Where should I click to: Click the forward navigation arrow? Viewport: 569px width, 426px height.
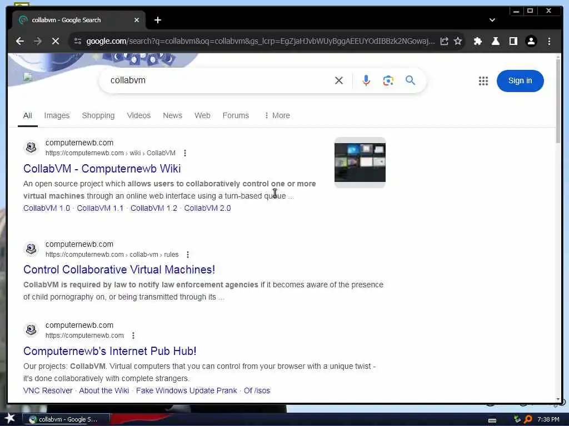[x=38, y=41]
